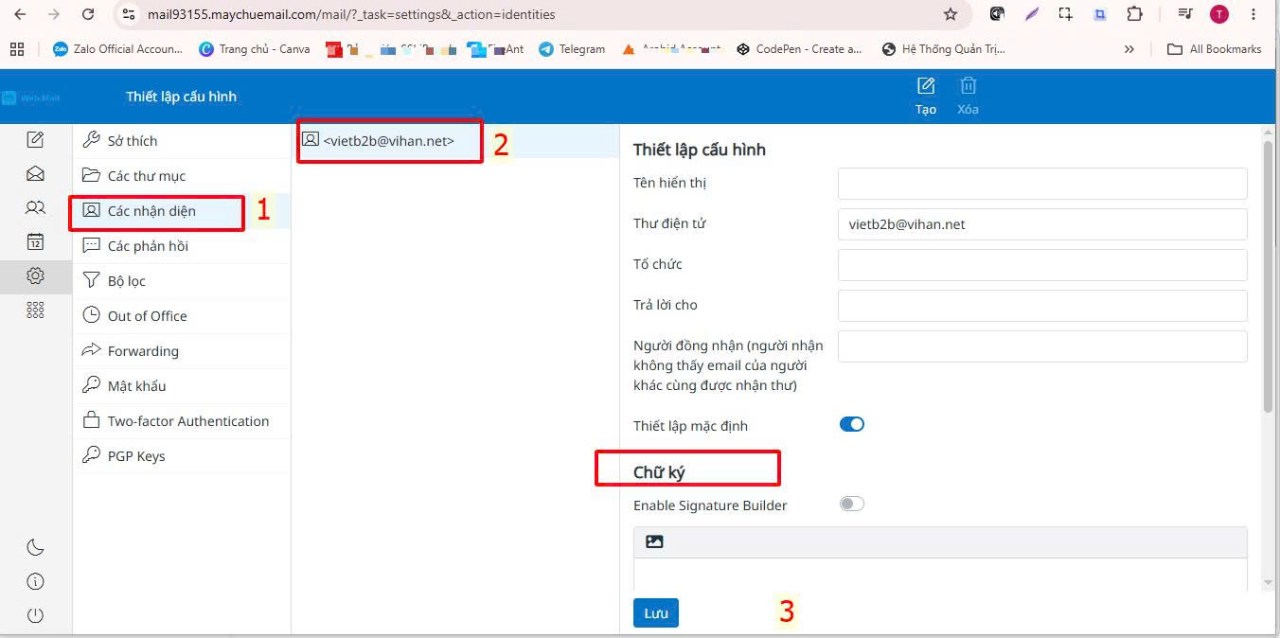Screen dimensions: 1280x638
Task: Open Out of Office section
Action: (182, 316)
